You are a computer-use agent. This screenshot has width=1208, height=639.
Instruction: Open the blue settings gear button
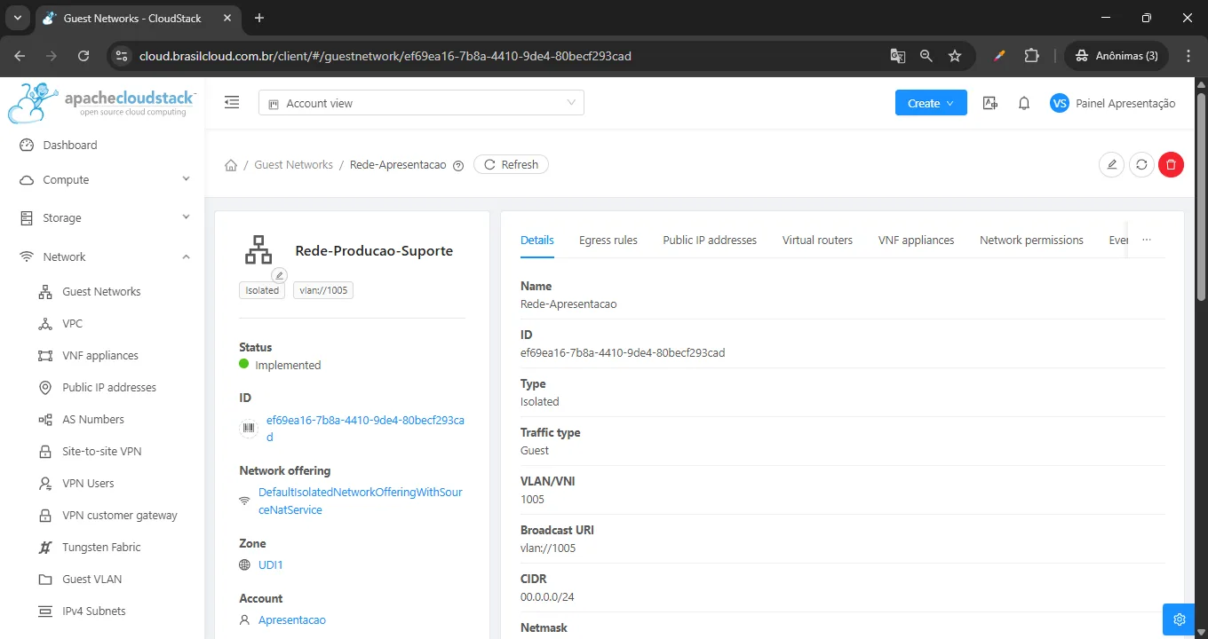(1180, 619)
